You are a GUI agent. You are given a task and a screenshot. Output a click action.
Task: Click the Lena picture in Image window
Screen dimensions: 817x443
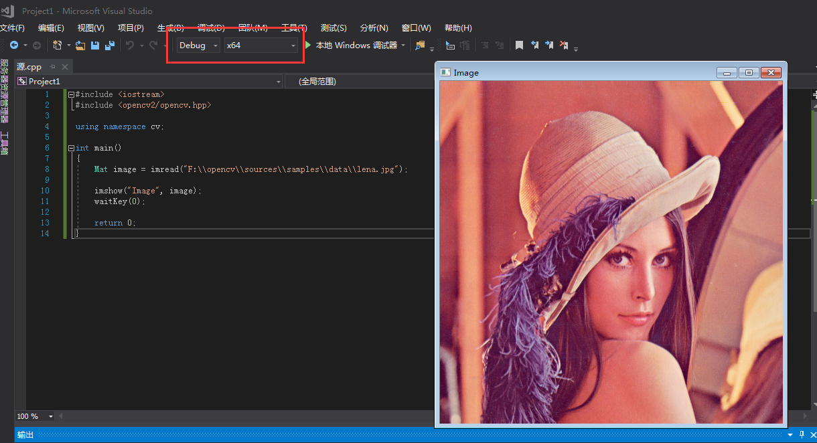click(611, 252)
